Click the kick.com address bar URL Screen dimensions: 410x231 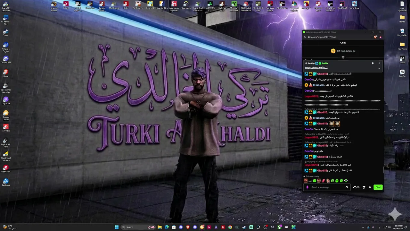click(x=322, y=37)
